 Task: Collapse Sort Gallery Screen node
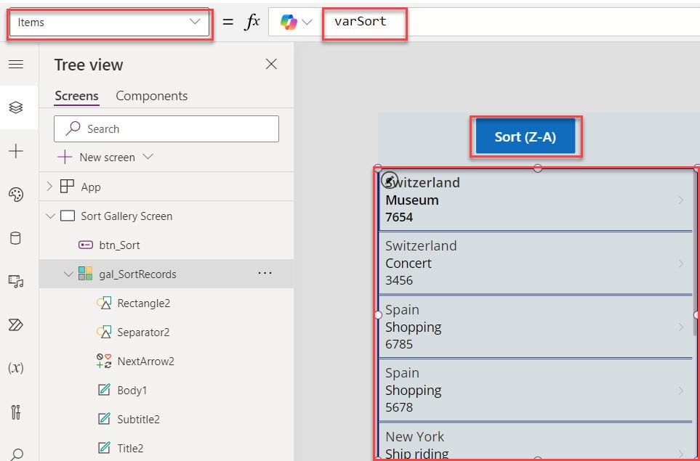tap(50, 216)
